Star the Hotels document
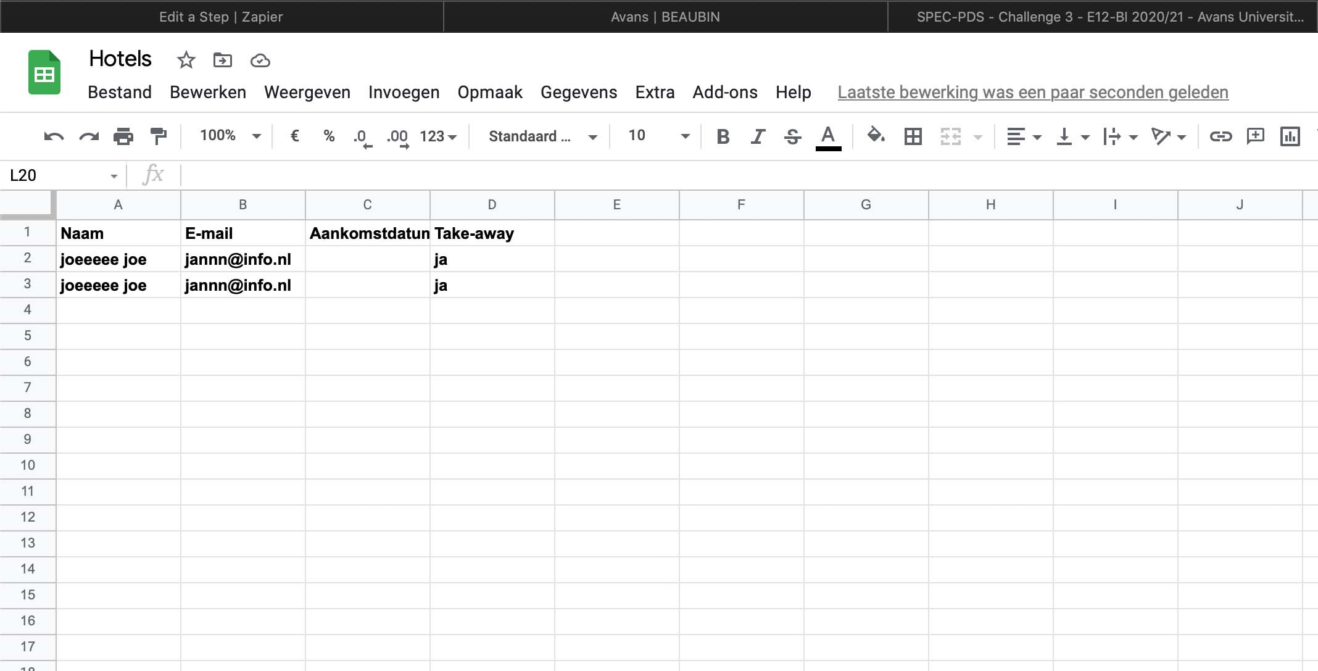The image size is (1318, 671). (x=186, y=60)
